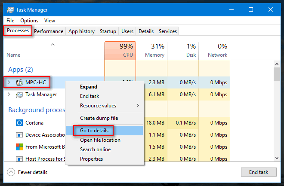Sort by the Memory column header
The height and width of the screenshot is (186, 284).
151,51
